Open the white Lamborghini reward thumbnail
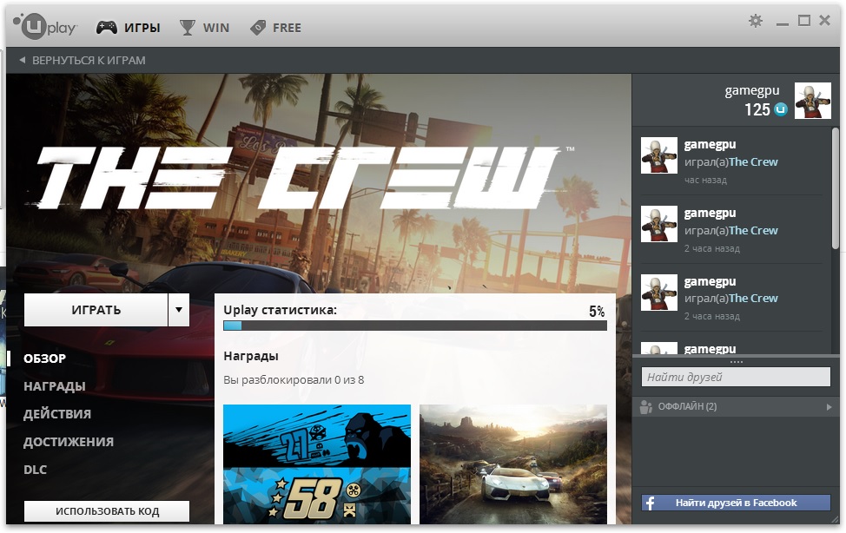This screenshot has height=533, width=846. (x=513, y=464)
